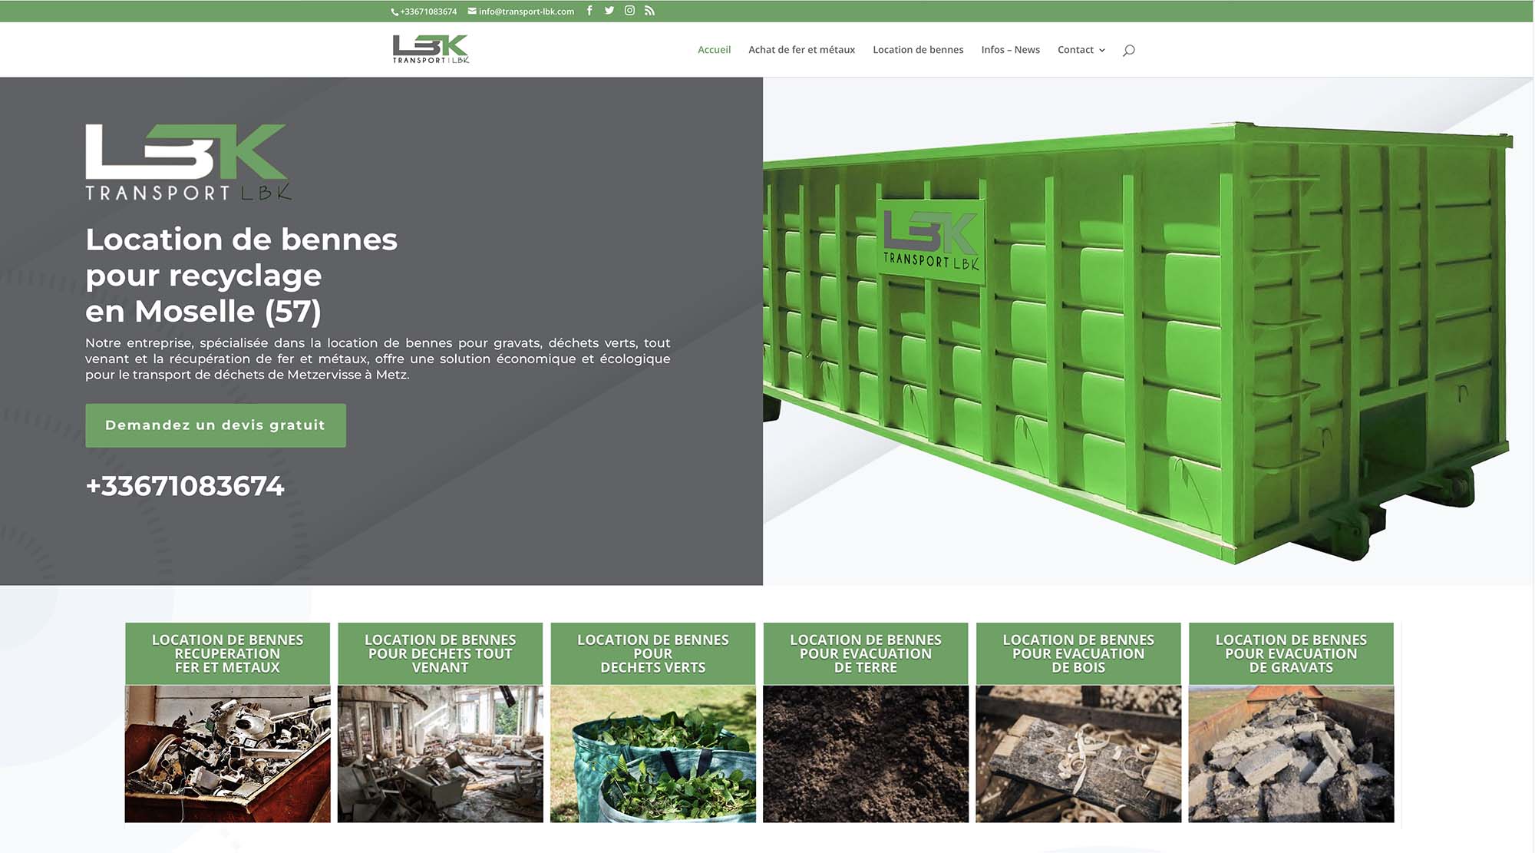Click top bar phone number +33671083674
Image resolution: width=1535 pixels, height=853 pixels.
click(x=428, y=12)
